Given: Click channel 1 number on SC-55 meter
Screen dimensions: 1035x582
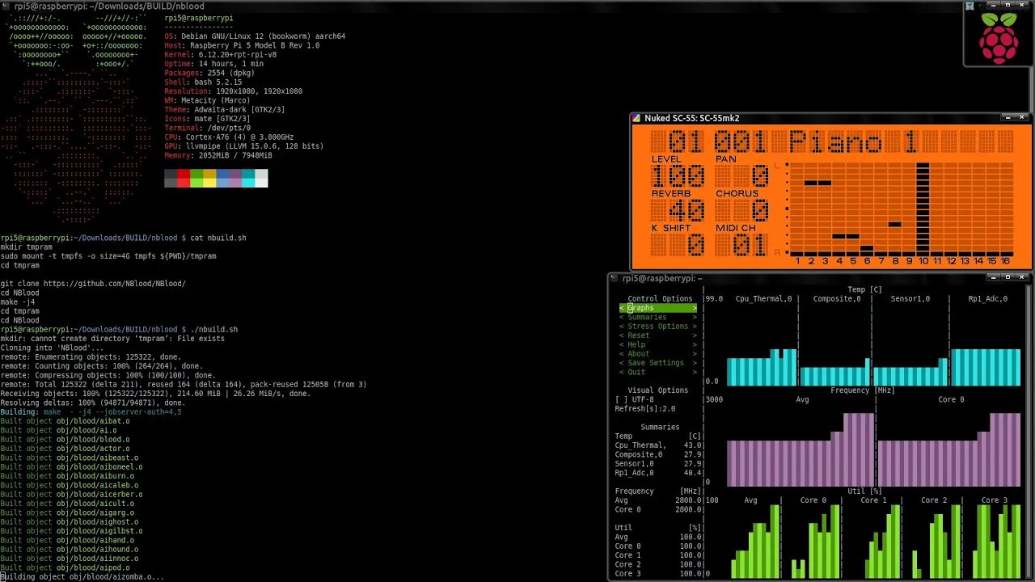Looking at the screenshot, I should pos(797,261).
